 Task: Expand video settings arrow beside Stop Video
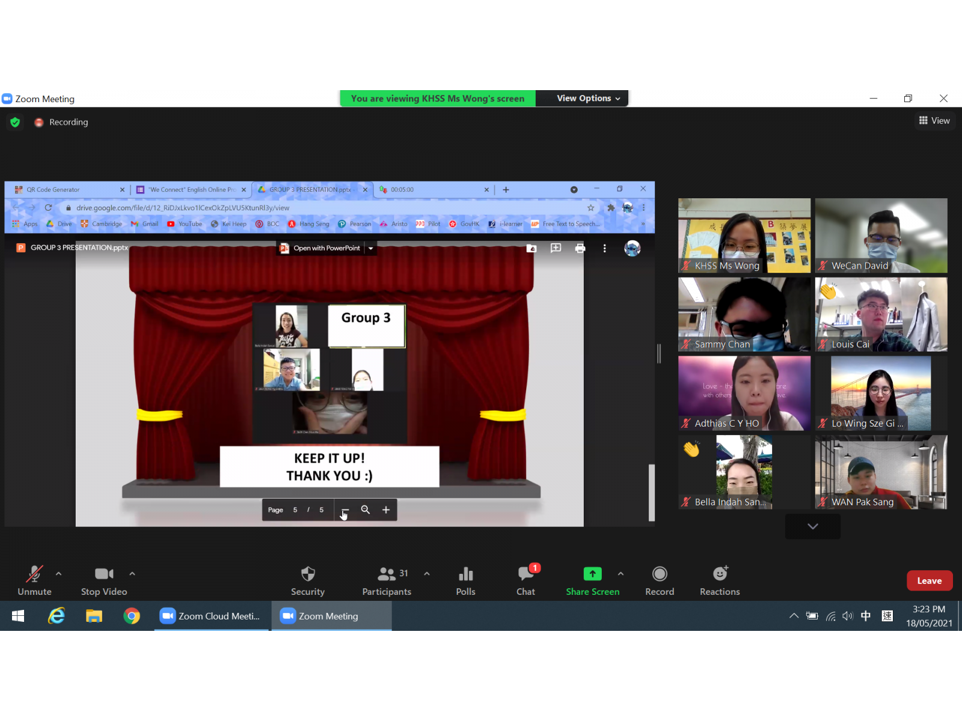point(132,574)
